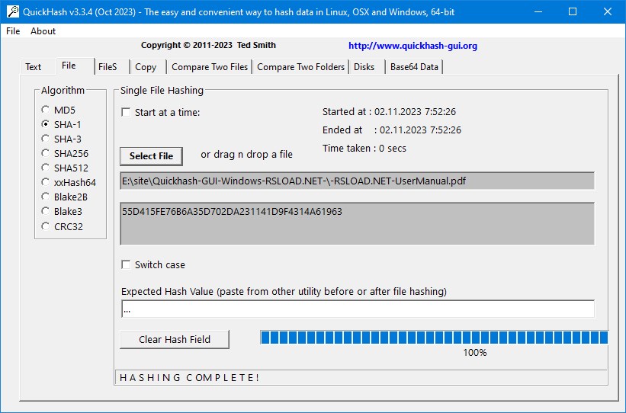626x413 pixels.
Task: Click the Clear Hash Field button
Action: [174, 339]
